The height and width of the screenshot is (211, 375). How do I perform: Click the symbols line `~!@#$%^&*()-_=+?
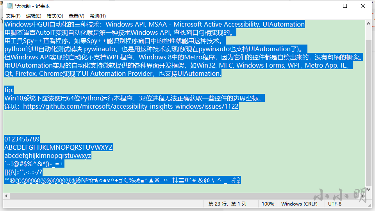coord(34,164)
